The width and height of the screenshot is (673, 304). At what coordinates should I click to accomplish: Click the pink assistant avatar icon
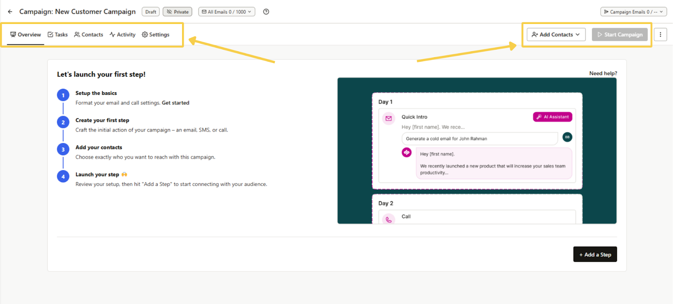[406, 152]
